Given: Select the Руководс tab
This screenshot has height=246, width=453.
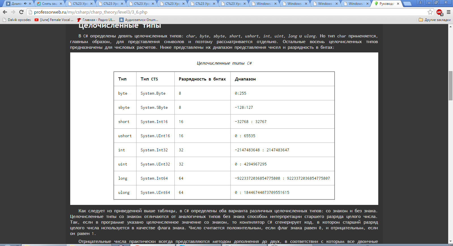Looking at the screenshot, I should tap(387, 4).
